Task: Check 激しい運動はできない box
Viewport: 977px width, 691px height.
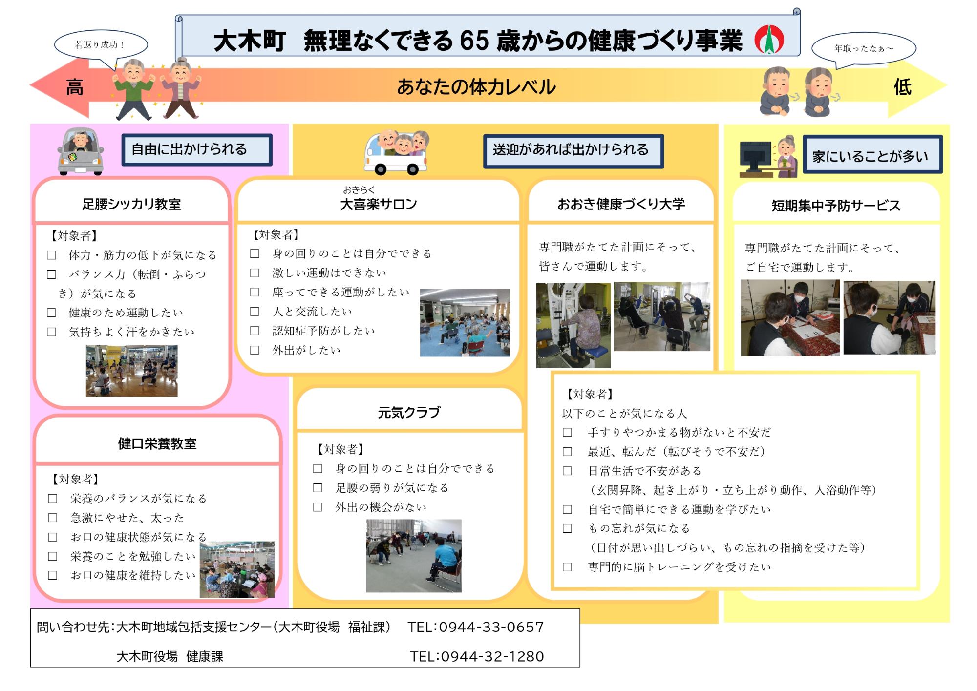Action: coord(255,272)
